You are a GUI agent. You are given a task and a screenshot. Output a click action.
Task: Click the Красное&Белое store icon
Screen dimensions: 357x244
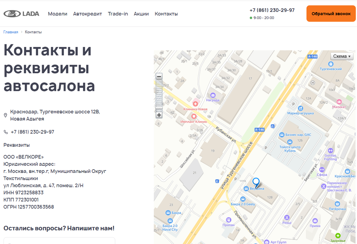[347, 171]
